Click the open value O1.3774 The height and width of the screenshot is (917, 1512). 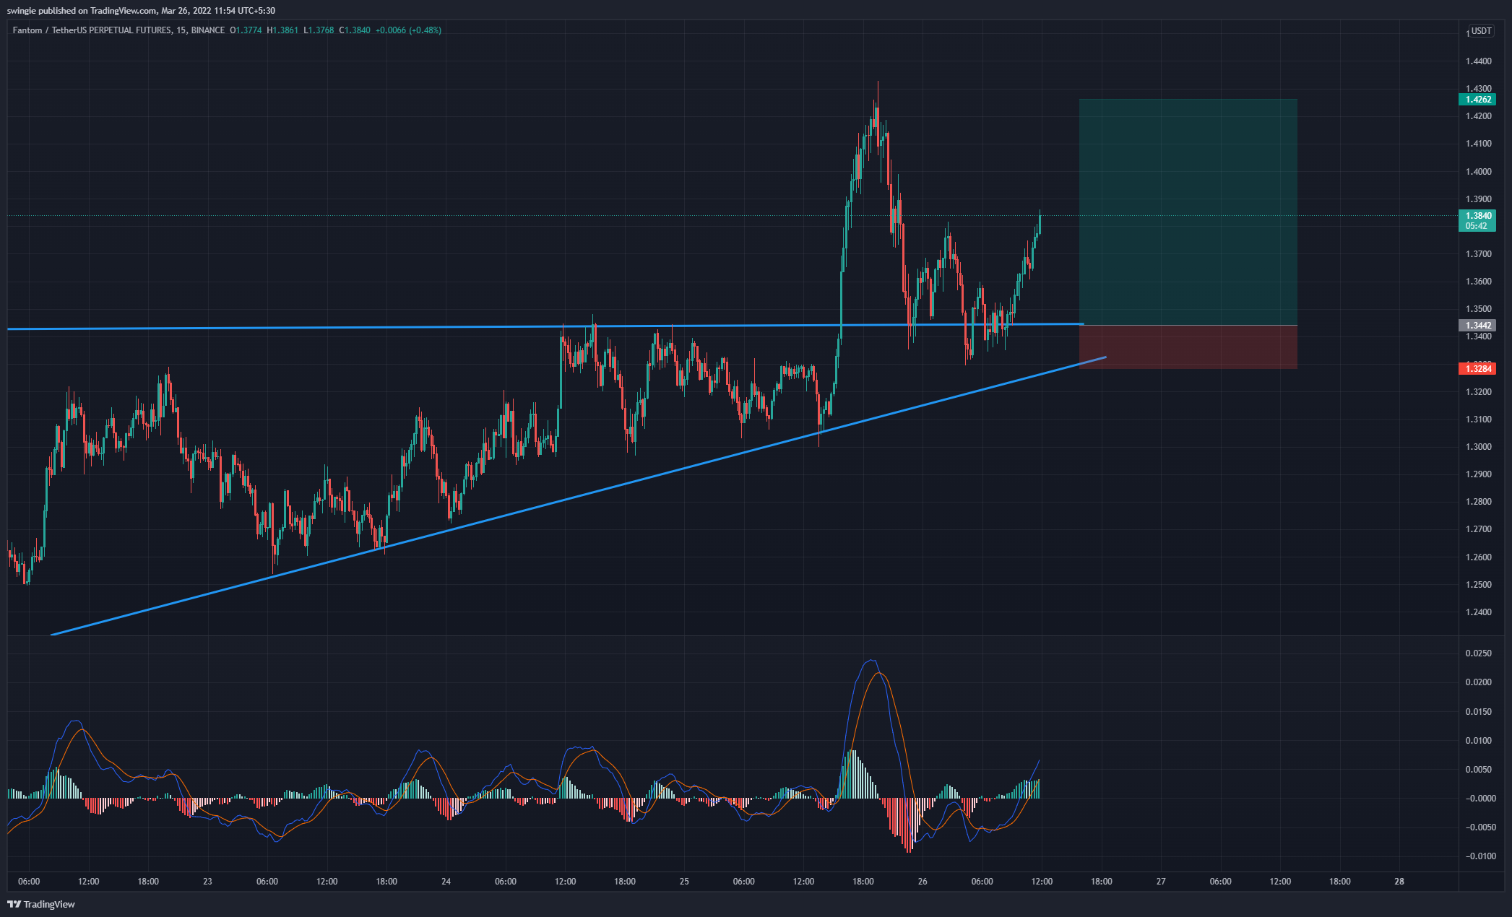click(246, 30)
